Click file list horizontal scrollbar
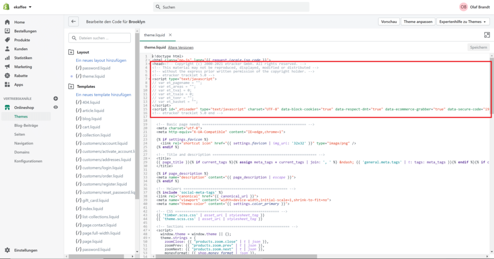The width and height of the screenshot is (494, 259). pyautogui.click(x=96, y=257)
